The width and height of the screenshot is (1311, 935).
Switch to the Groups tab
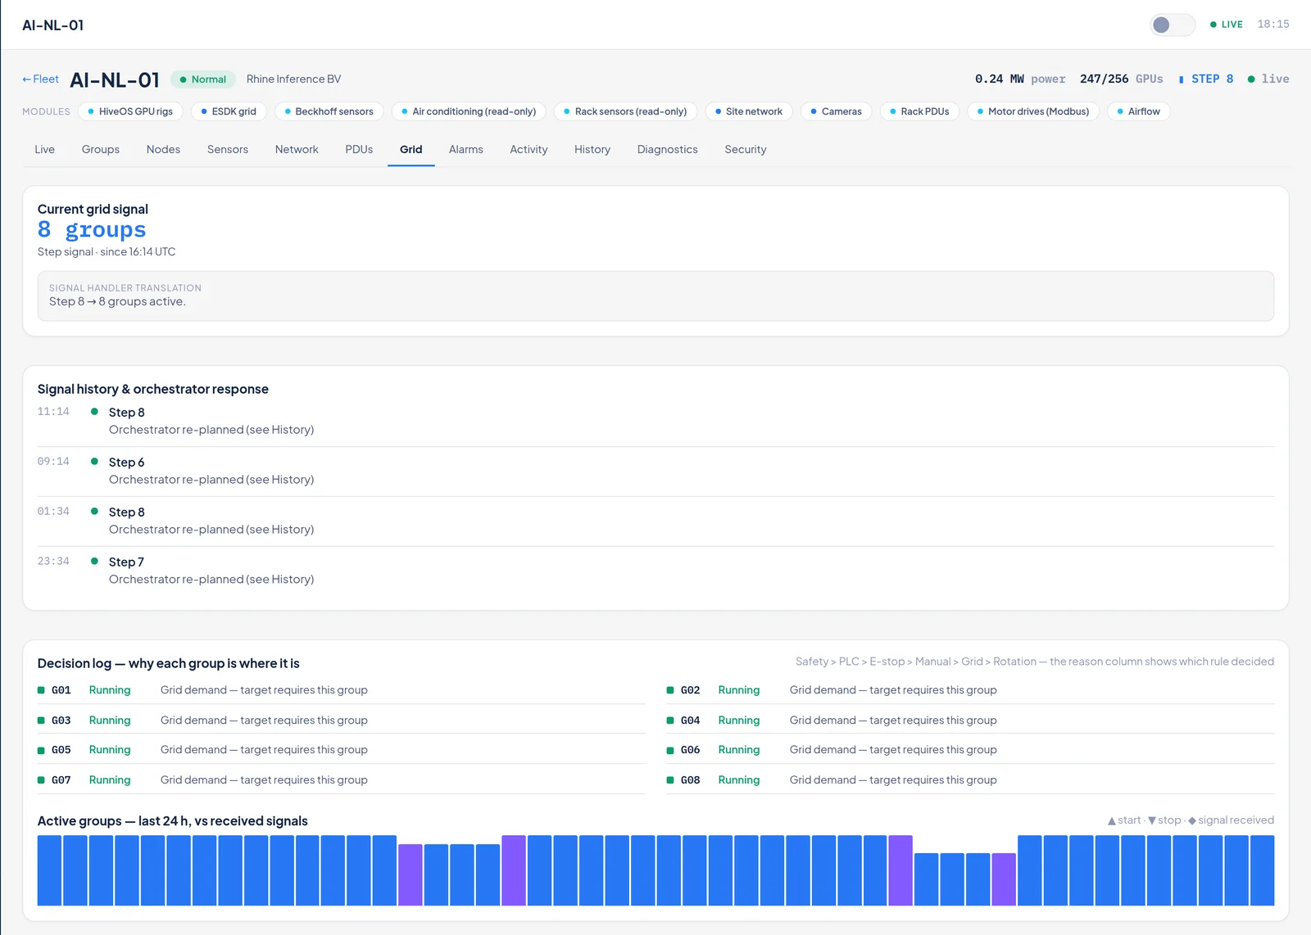[101, 149]
